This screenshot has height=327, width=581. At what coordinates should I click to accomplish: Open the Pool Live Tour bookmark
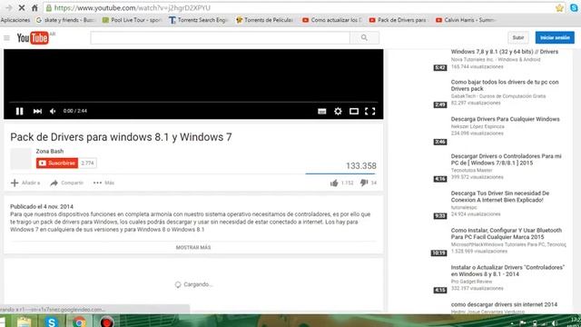(132, 20)
